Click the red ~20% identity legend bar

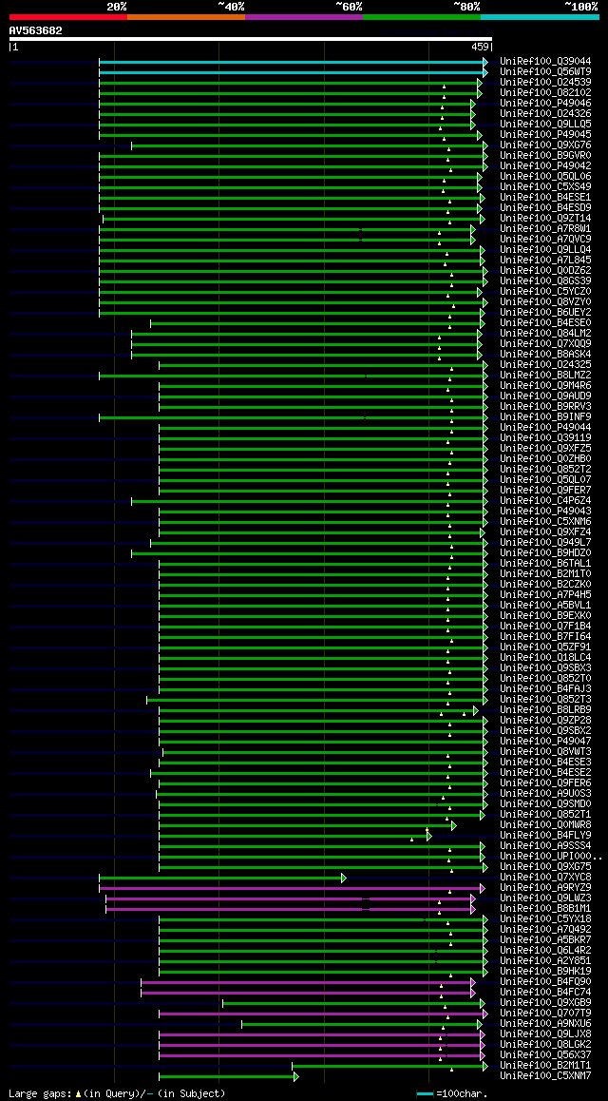tap(68, 17)
